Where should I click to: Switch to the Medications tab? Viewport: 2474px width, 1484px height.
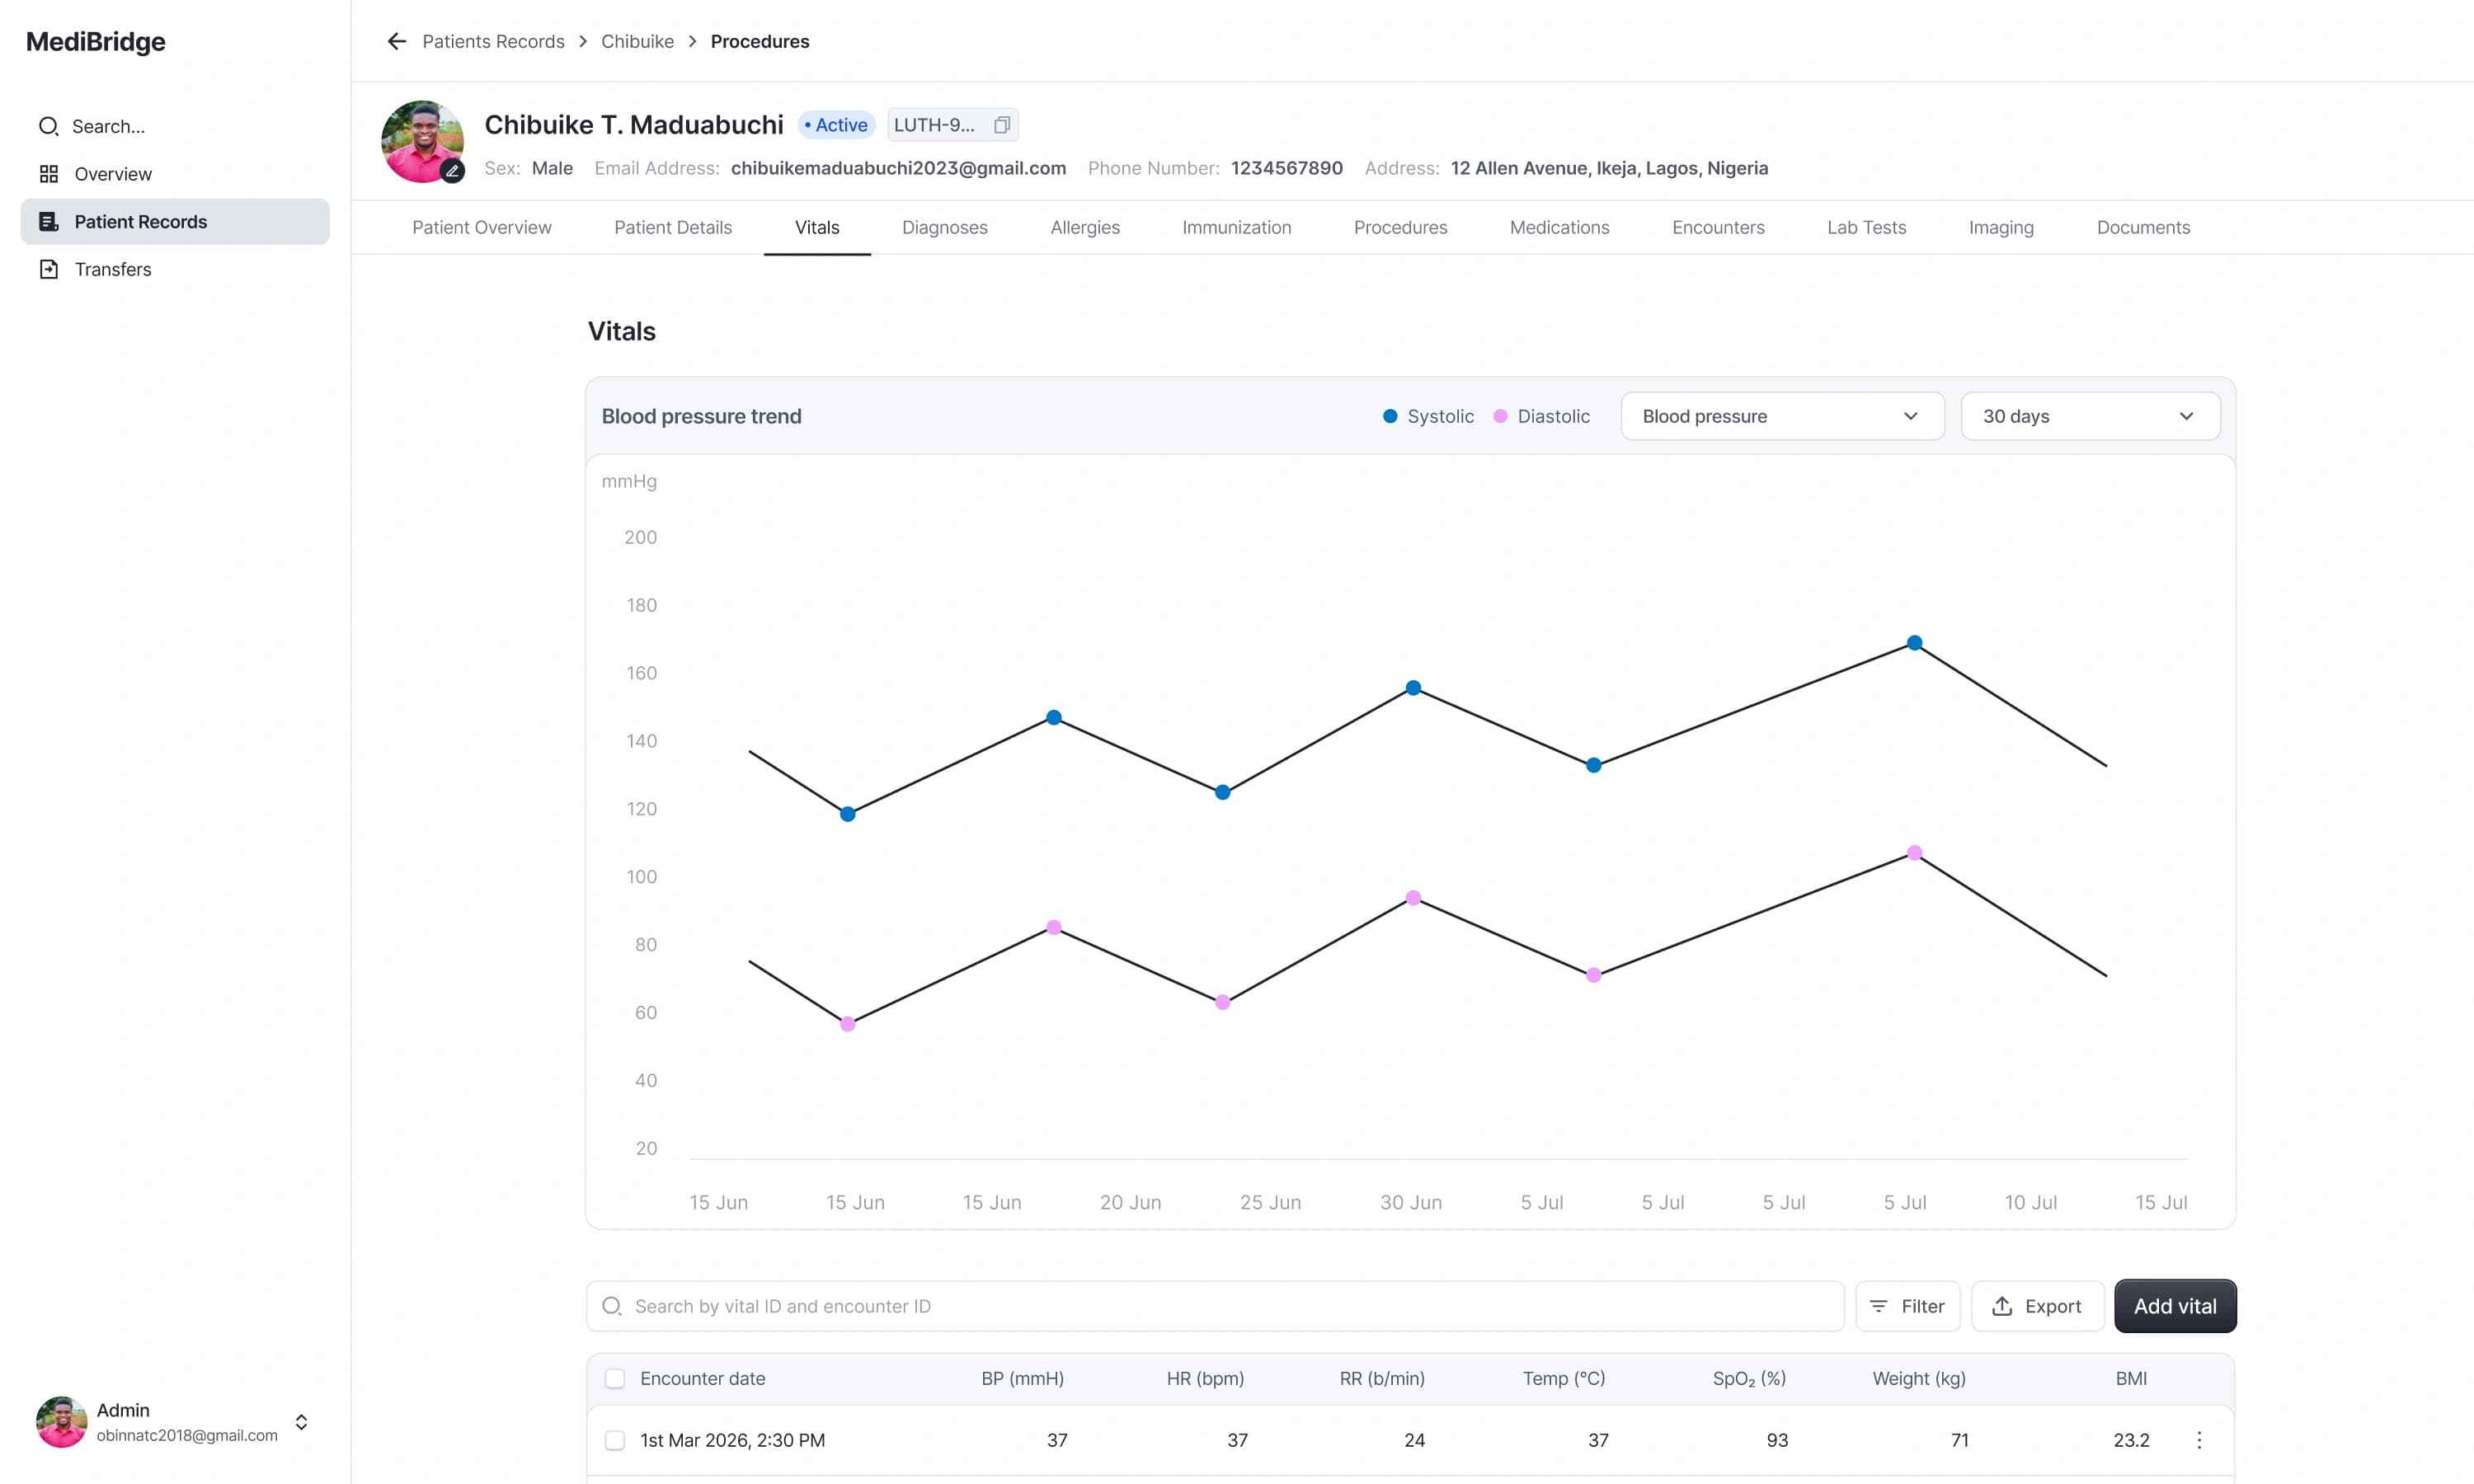[1559, 227]
